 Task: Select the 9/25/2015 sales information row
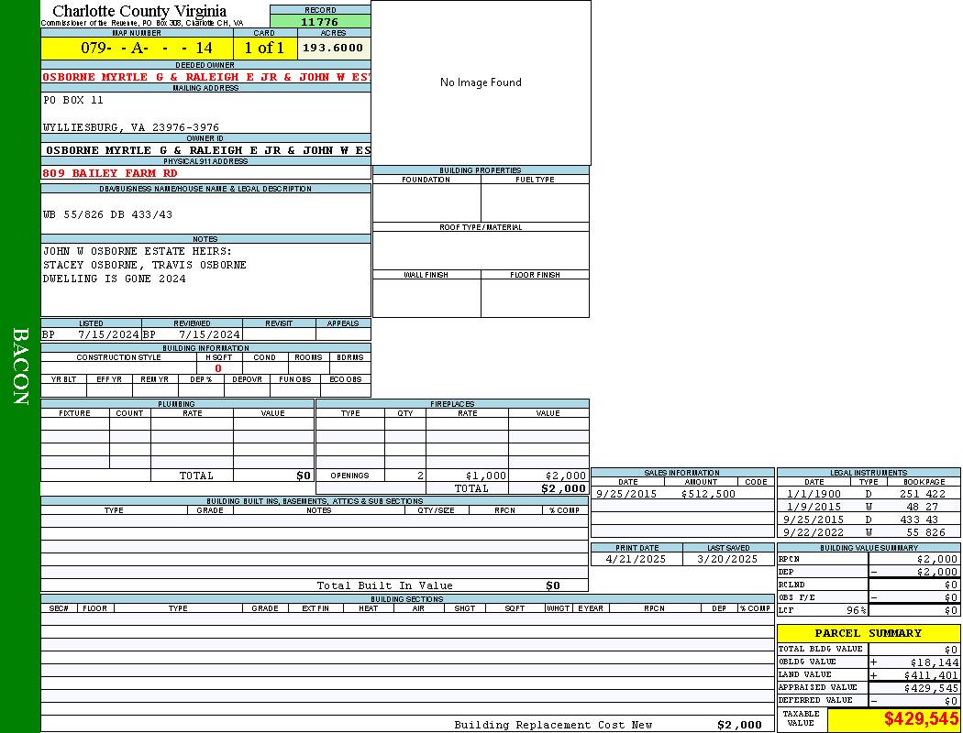[x=681, y=494]
